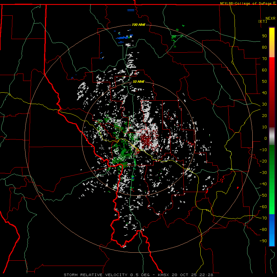This screenshot has width=277, height=277.
Task: Click the -90 value on the velocity scale
Action: (x=263, y=241)
